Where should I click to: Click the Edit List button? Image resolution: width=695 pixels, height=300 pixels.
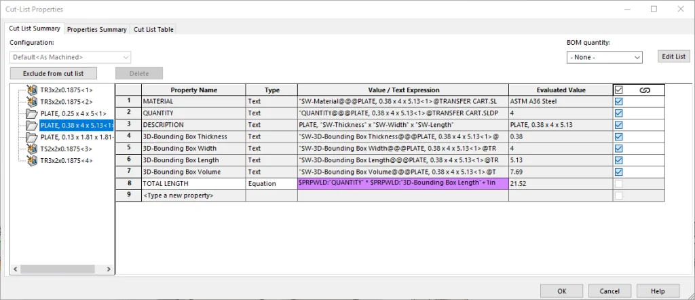tap(674, 56)
